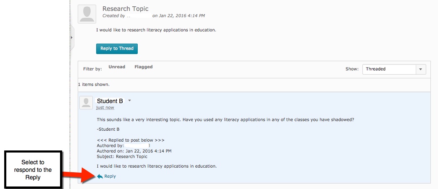Click the Reply link under Student B's post
Viewport: 438px width, 189px height.
[x=110, y=176]
